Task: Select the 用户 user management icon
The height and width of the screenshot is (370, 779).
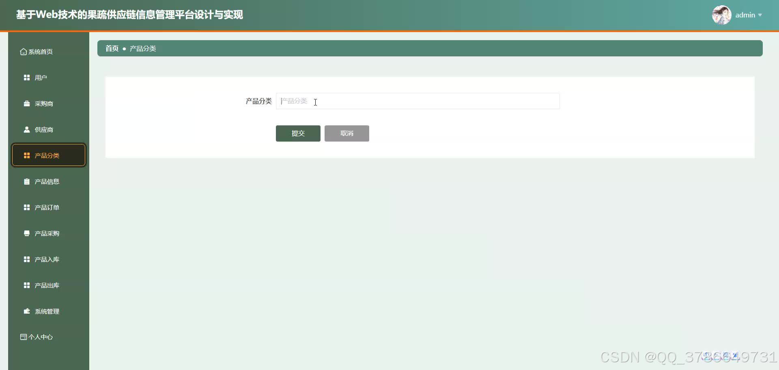Action: 26,77
